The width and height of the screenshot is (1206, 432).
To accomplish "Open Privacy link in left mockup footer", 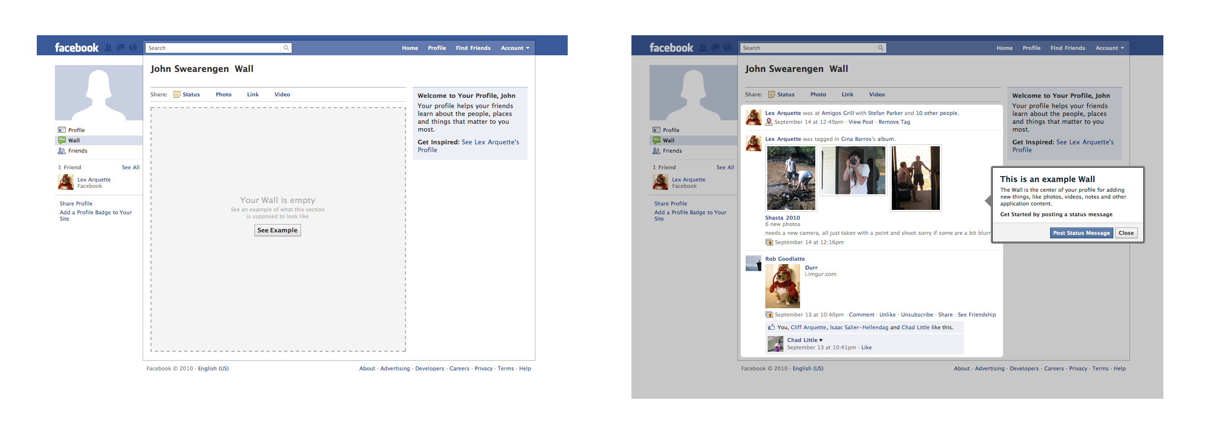I will [483, 368].
